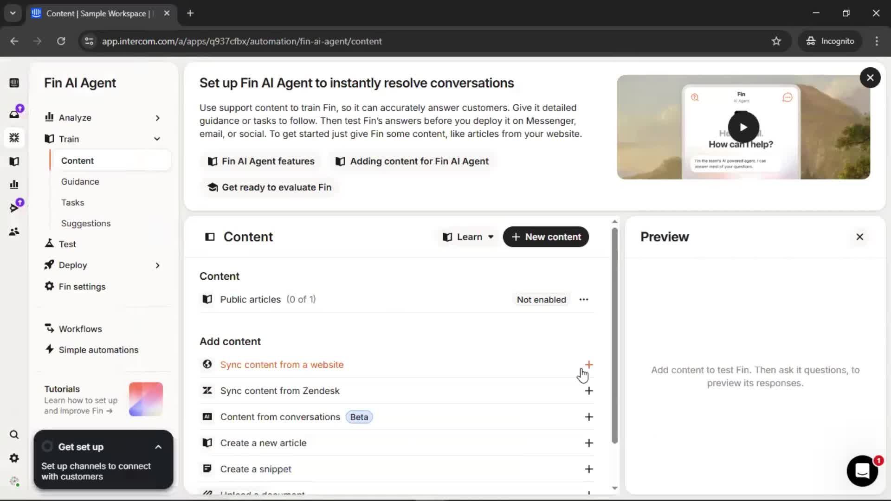Click the New content button
This screenshot has height=501, width=891.
546,237
